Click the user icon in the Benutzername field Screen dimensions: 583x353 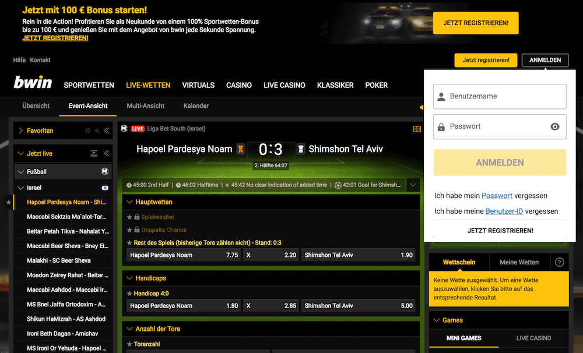tap(441, 97)
